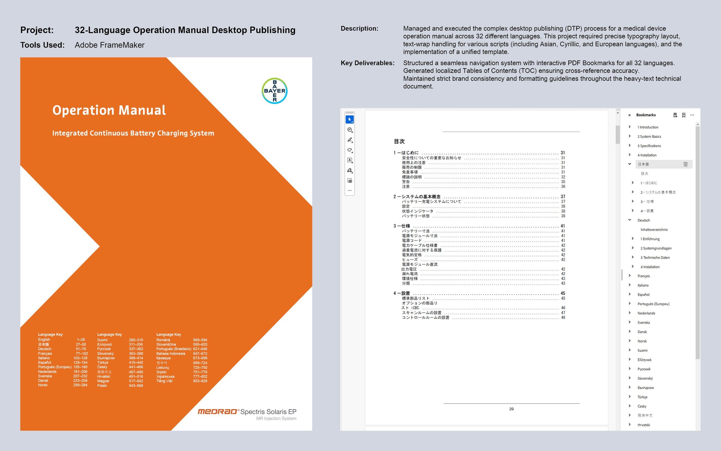Go to the Inhaltsverzeichnis bookmark
This screenshot has height=451, width=721.
pyautogui.click(x=654, y=229)
